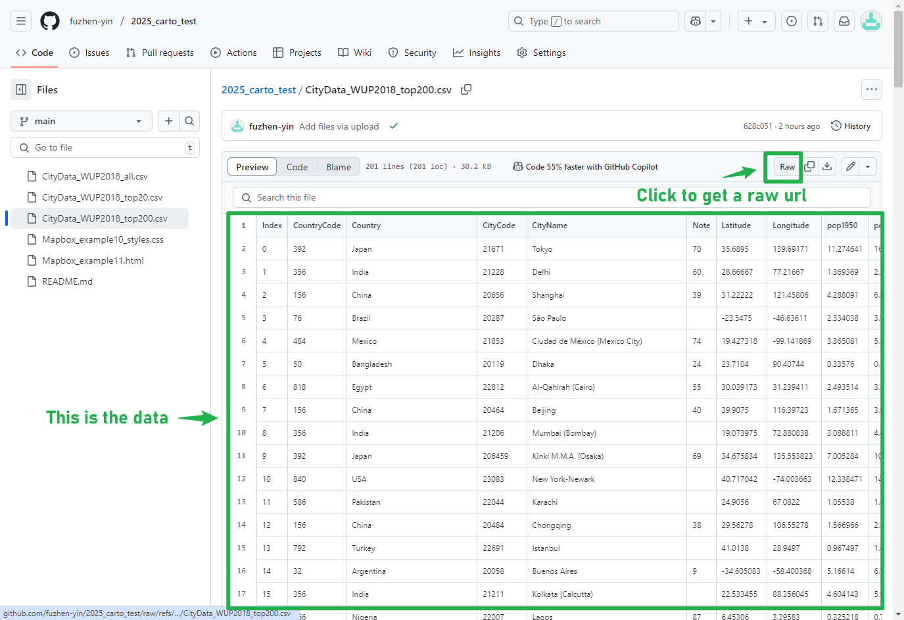Viewport: 904px width, 620px height.
Task: Select the Preview view toggle
Action: click(x=252, y=167)
